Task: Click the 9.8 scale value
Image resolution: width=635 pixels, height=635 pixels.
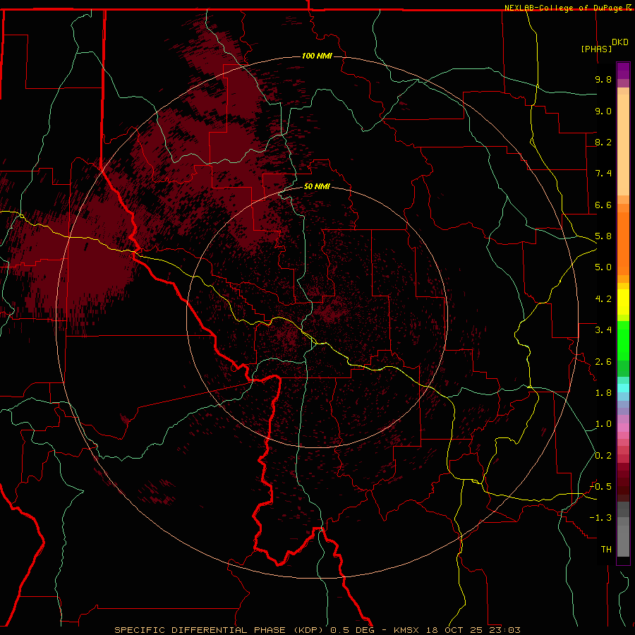Action: tap(603, 80)
